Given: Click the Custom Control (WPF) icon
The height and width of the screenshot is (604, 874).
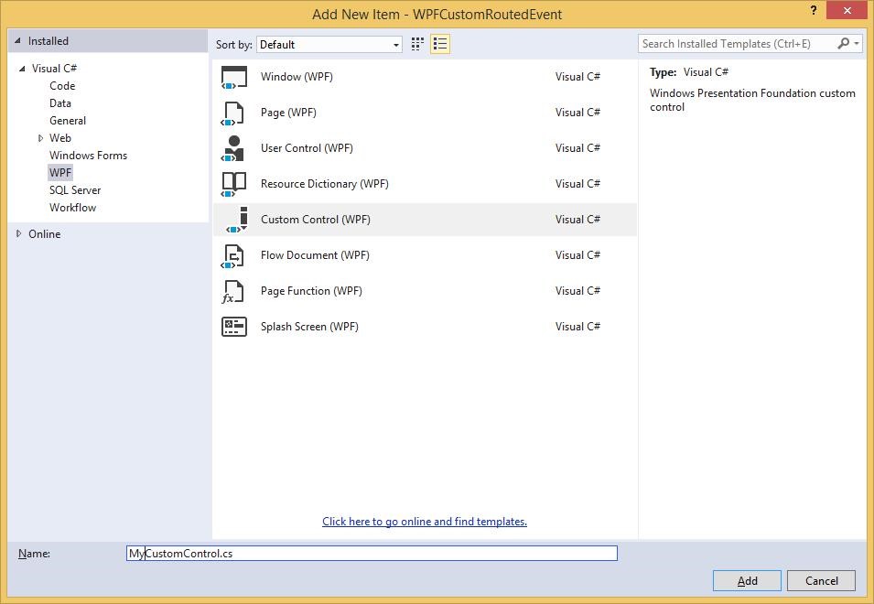Looking at the screenshot, I should point(237,220).
